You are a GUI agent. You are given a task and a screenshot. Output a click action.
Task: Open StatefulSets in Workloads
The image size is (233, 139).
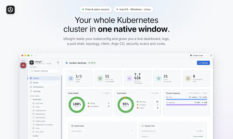tap(40, 114)
